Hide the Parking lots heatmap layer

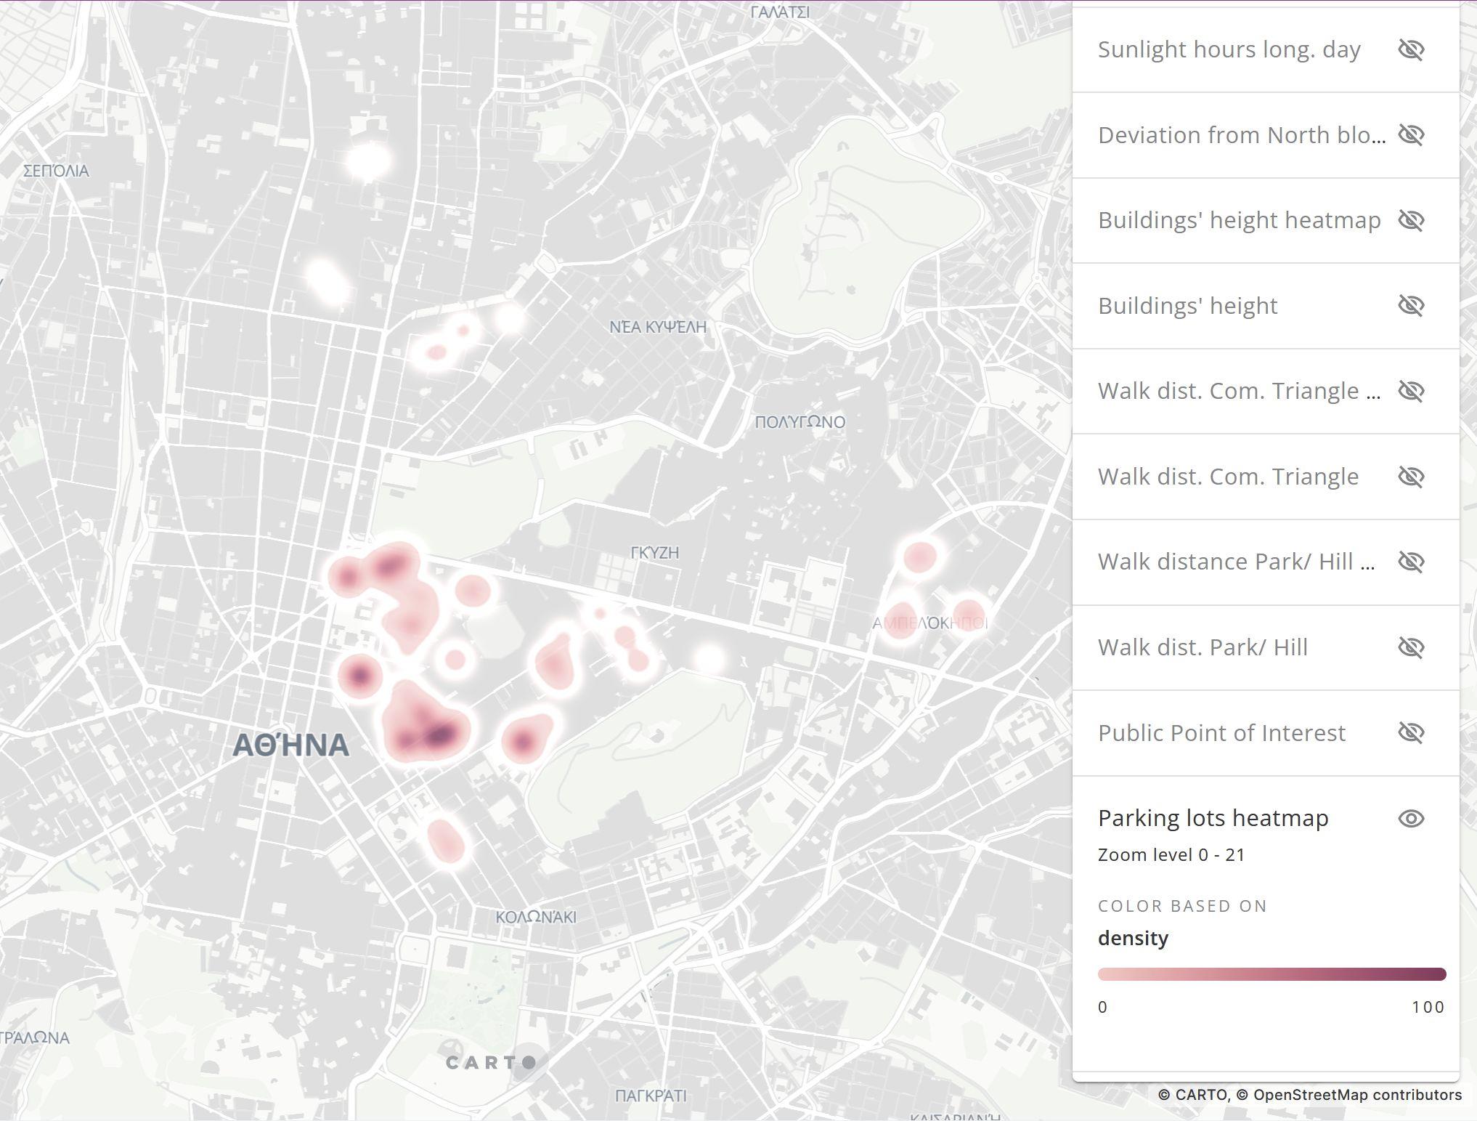click(x=1411, y=819)
